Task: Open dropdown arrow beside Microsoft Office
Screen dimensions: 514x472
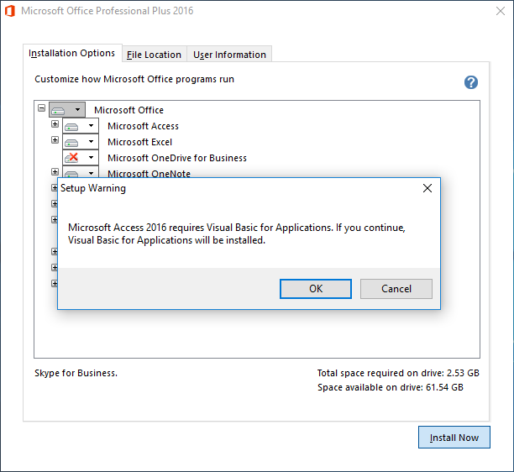Action: pyautogui.click(x=77, y=110)
